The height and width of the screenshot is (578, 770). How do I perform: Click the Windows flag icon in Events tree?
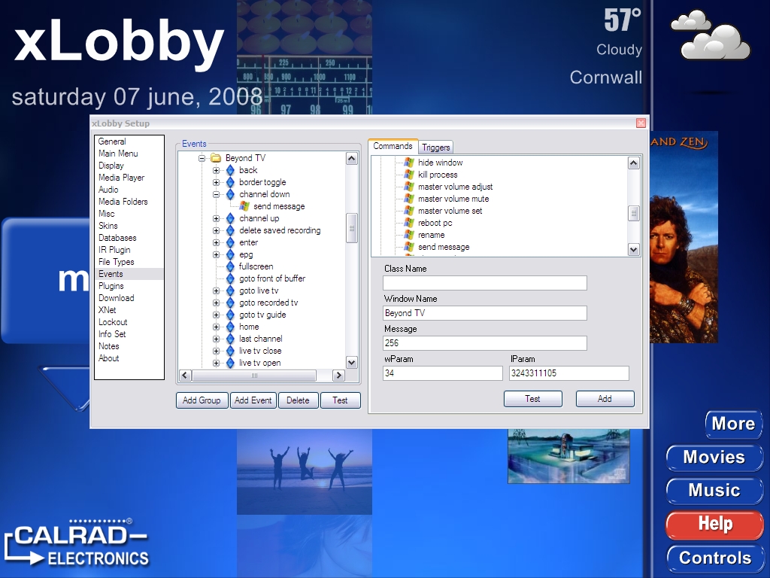click(x=244, y=206)
